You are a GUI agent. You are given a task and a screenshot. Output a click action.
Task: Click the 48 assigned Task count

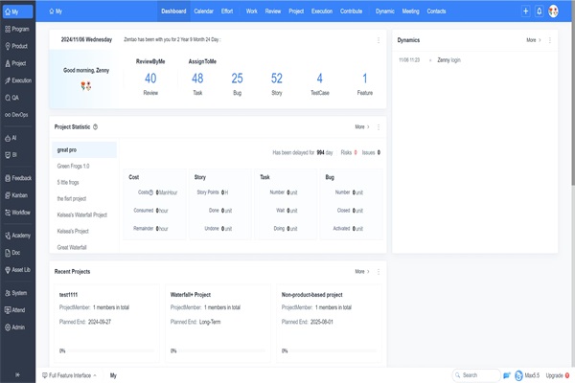point(197,79)
